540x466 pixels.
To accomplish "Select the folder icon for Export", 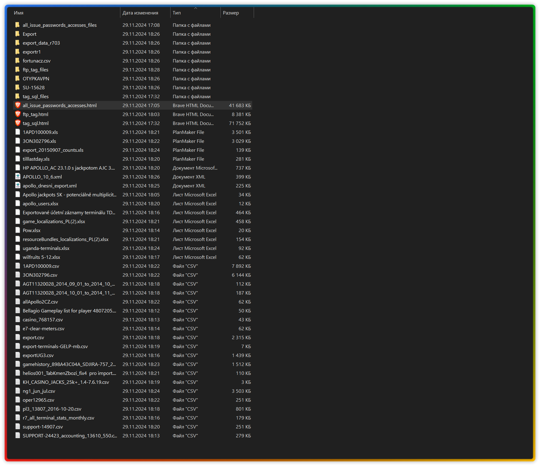I will pos(18,34).
